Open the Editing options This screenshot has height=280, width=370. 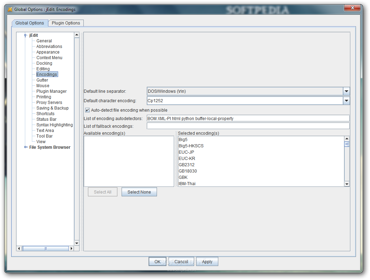click(x=43, y=69)
